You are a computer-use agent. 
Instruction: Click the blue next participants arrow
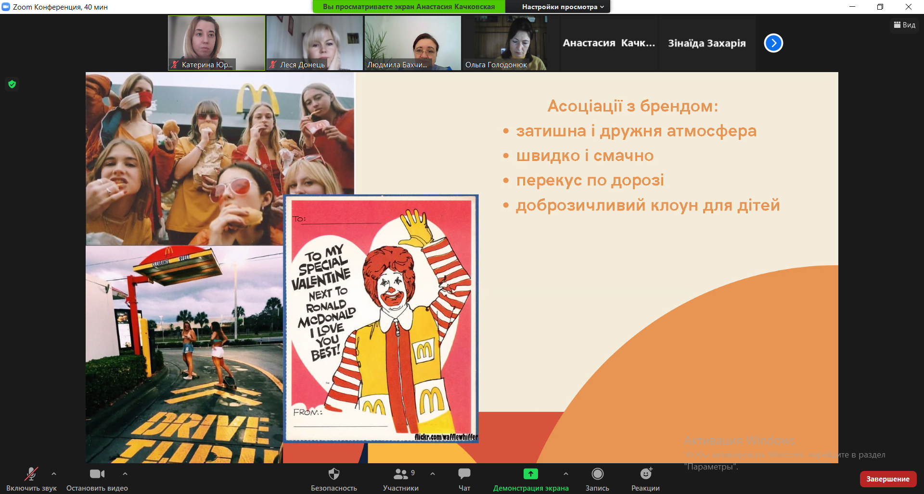coord(773,43)
